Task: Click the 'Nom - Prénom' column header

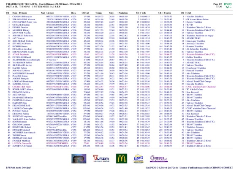Action: point(20,13)
